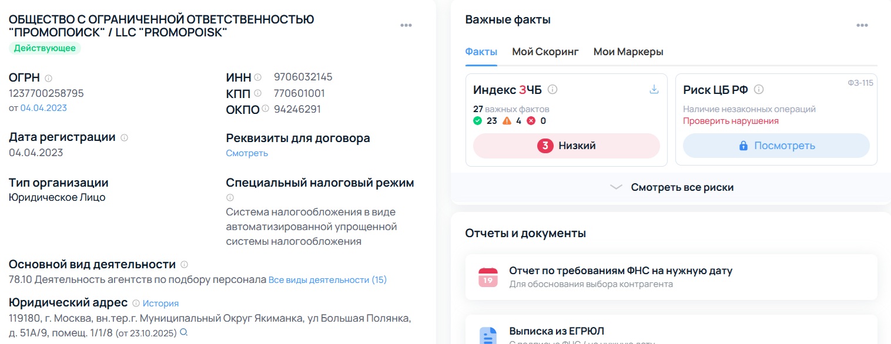Image resolution: width=891 pixels, height=344 pixels.
Task: Click the Низкий index level button
Action: point(567,146)
